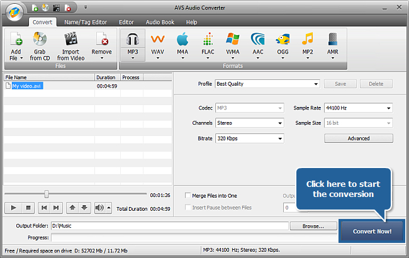
Task: Minimize the AVS Audio Converter window
Action: click(384, 8)
